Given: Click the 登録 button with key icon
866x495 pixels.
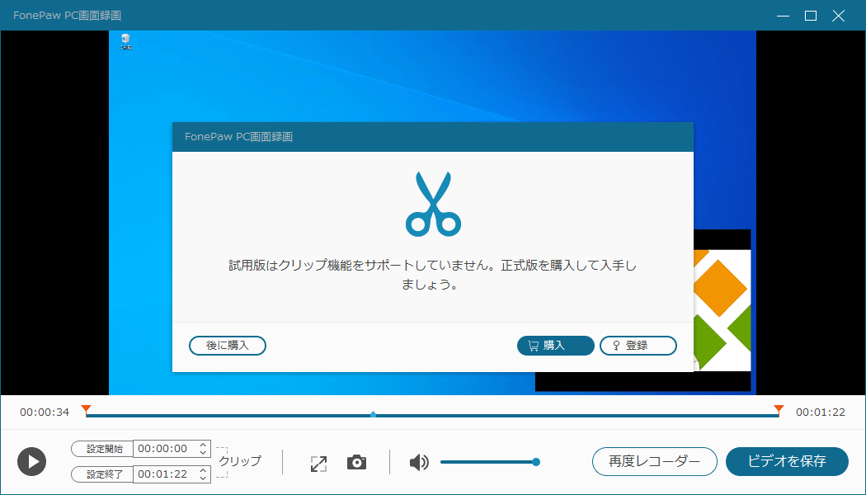Looking at the screenshot, I should click(x=638, y=346).
